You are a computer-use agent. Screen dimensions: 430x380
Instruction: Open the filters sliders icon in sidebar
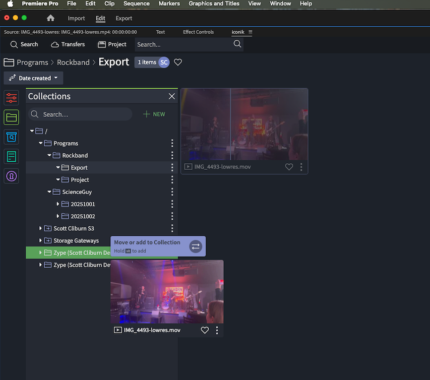click(x=11, y=98)
